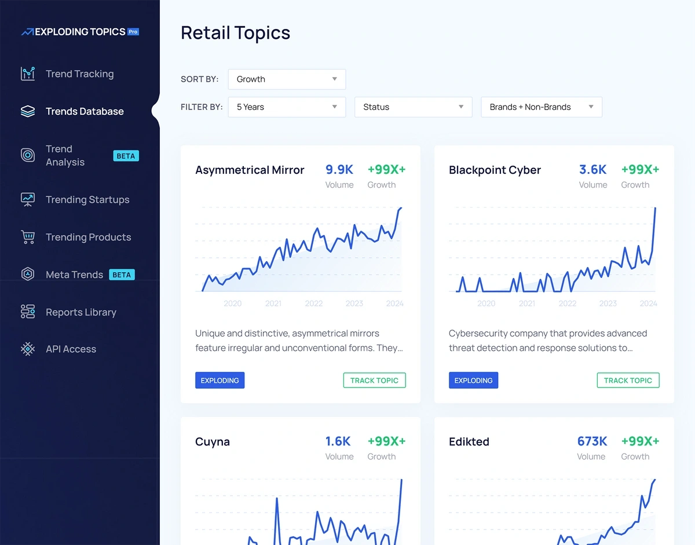Click the BETA badge beside Trend Analysis
This screenshot has height=545, width=695.
point(126,156)
